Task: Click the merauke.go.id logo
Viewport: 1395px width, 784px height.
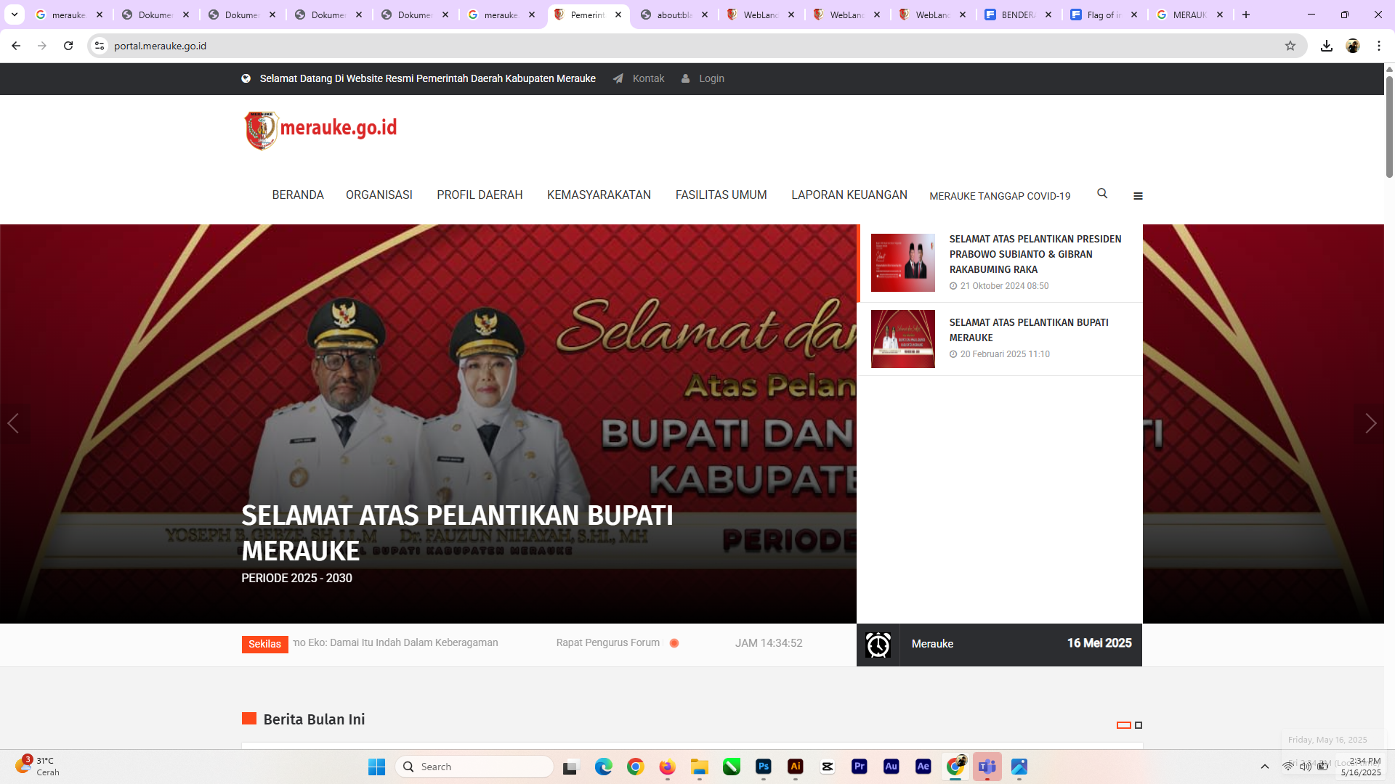Action: point(320,130)
